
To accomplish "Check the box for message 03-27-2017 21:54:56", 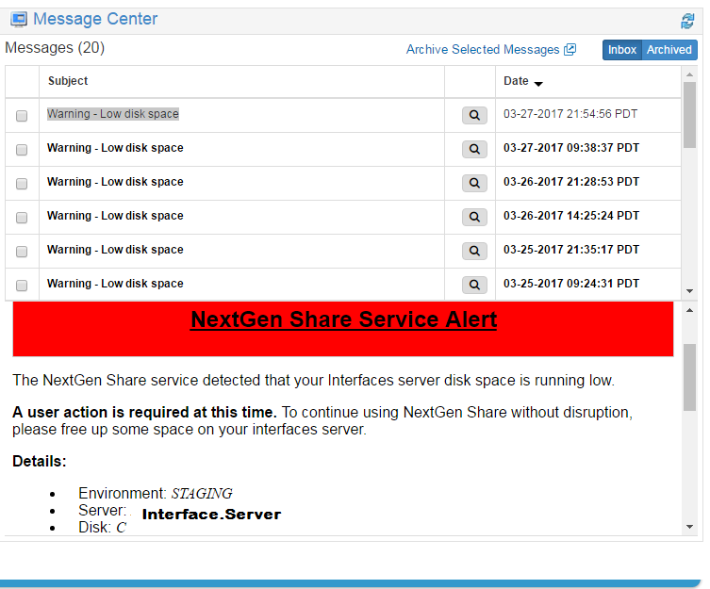I will [22, 116].
